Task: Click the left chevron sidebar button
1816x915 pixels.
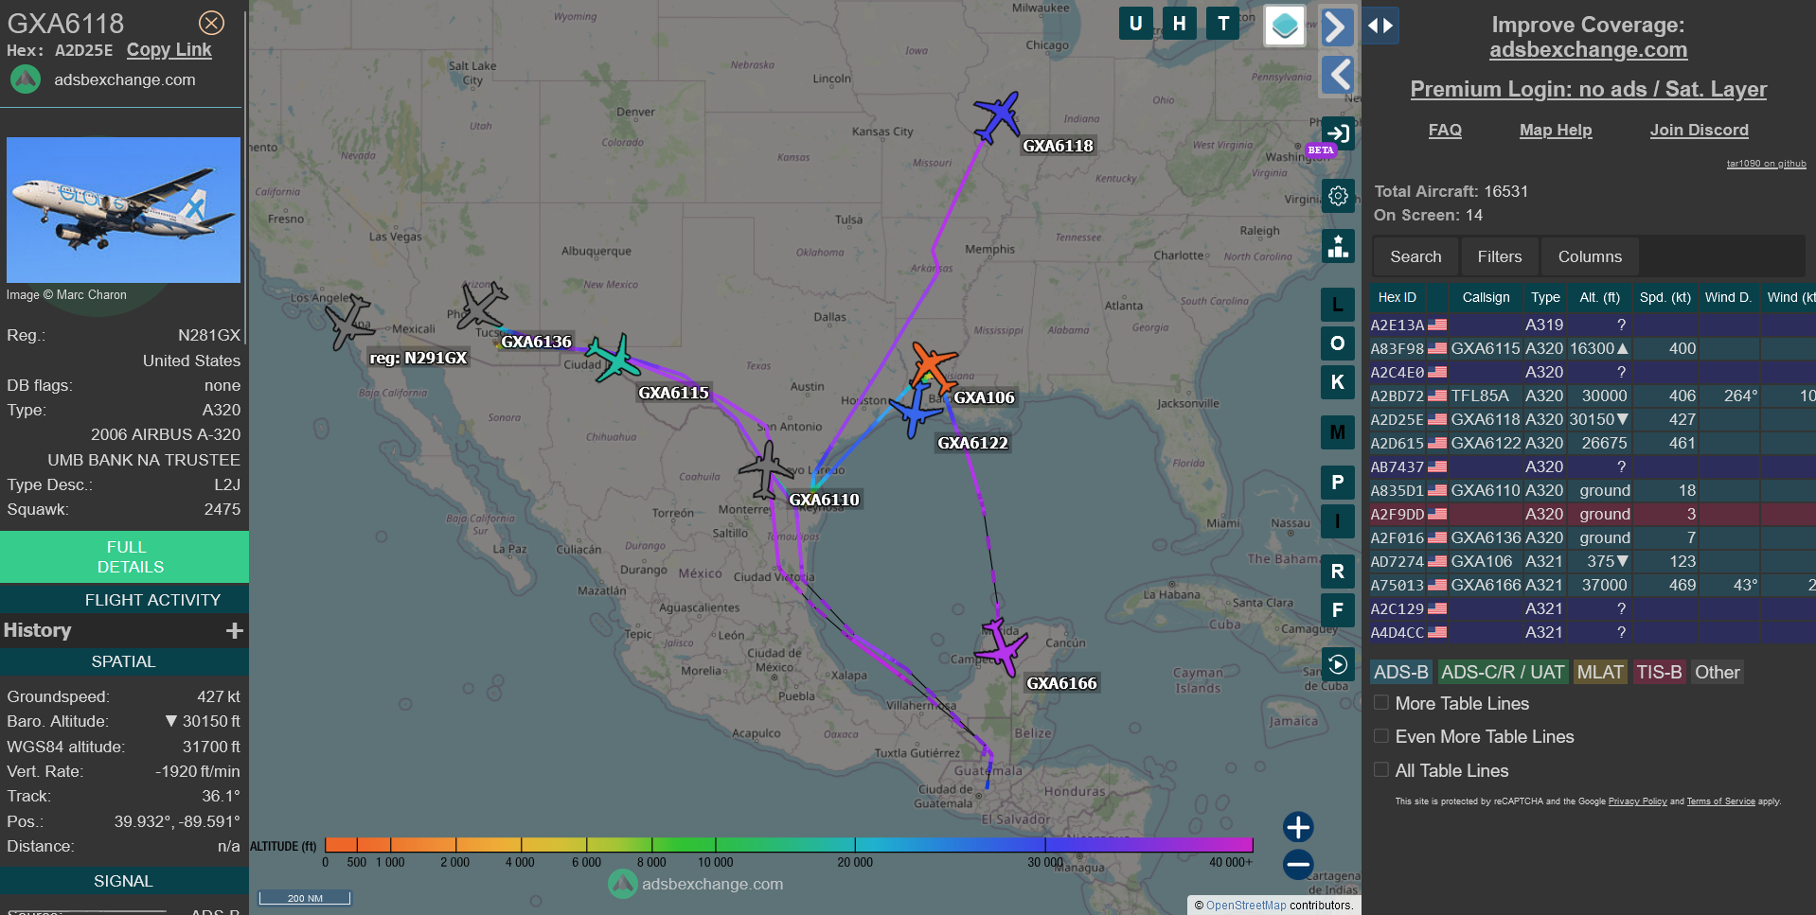Action: [1337, 74]
